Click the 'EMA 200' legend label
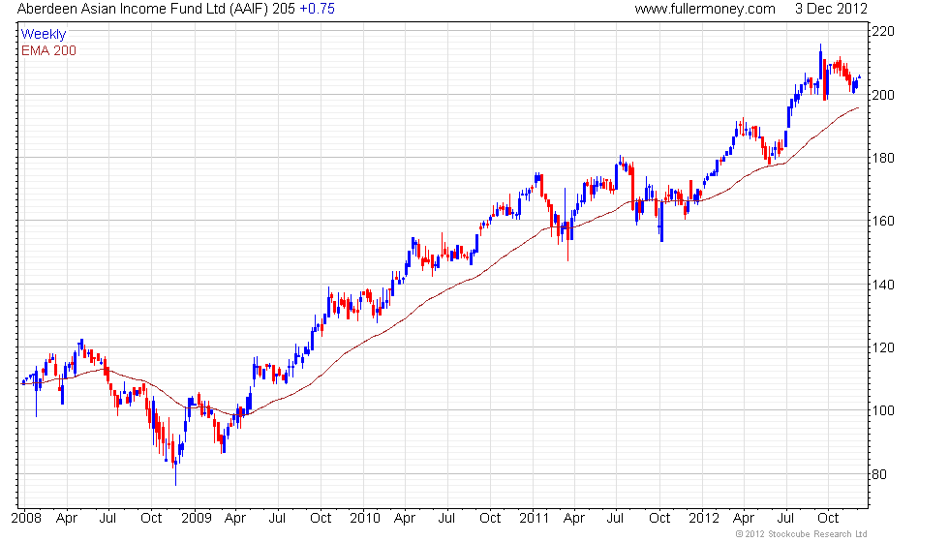949x542 pixels. click(49, 50)
